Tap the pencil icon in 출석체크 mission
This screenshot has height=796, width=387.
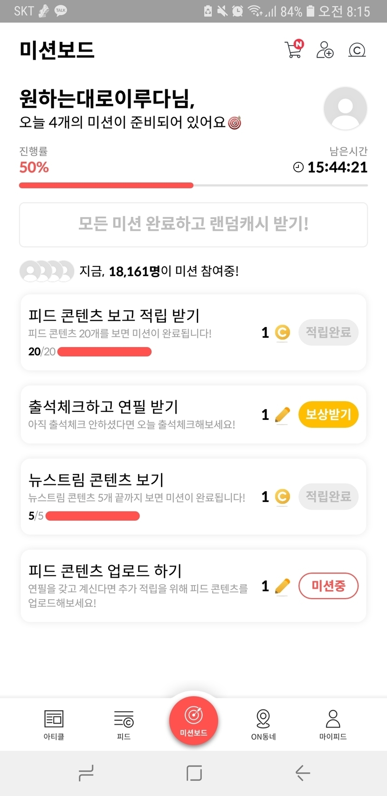282,414
